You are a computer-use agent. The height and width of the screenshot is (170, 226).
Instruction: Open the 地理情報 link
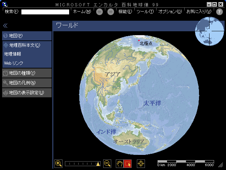pyautogui.click(x=13, y=54)
